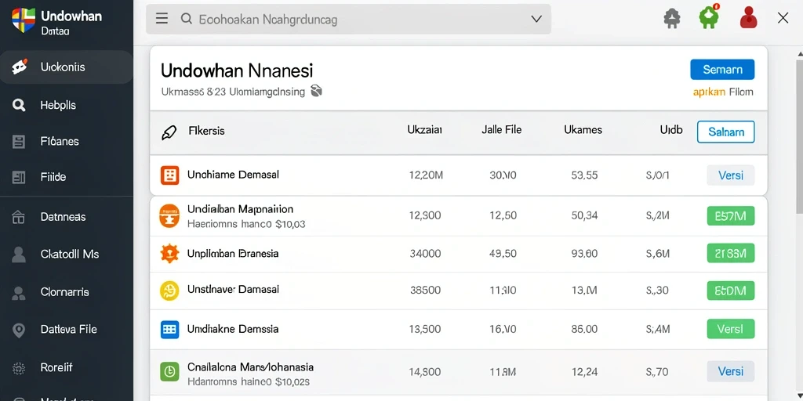Viewport: 803px width, 401px height.
Task: Open the Undialban Mapnairion row
Action: tap(458, 216)
